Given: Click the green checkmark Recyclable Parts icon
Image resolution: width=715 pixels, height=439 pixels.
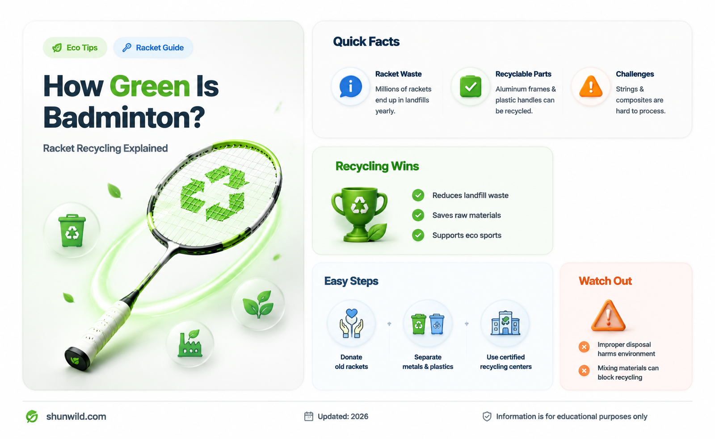Looking at the screenshot, I should coord(471,87).
